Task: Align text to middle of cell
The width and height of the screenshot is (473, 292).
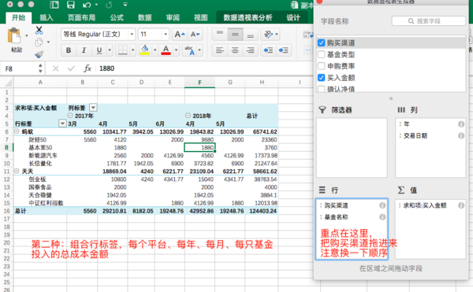Action: click(235, 35)
